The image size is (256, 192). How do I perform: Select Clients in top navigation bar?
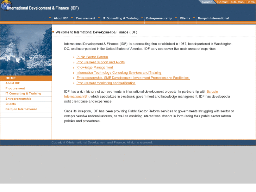185,18
